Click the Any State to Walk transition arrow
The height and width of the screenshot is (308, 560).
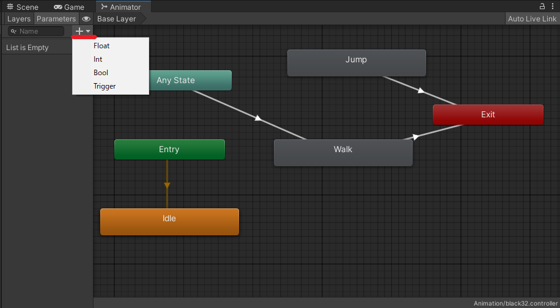tap(258, 118)
